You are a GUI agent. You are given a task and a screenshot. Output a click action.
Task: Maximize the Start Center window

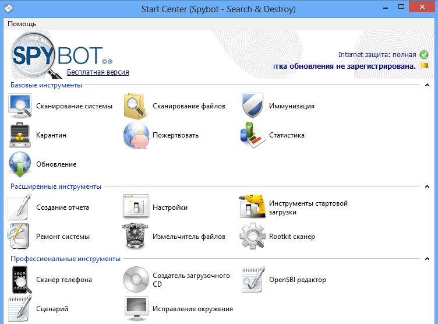pyautogui.click(x=401, y=7)
